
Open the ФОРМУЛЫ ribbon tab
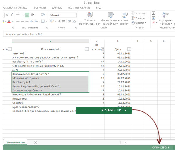tap(39, 8)
